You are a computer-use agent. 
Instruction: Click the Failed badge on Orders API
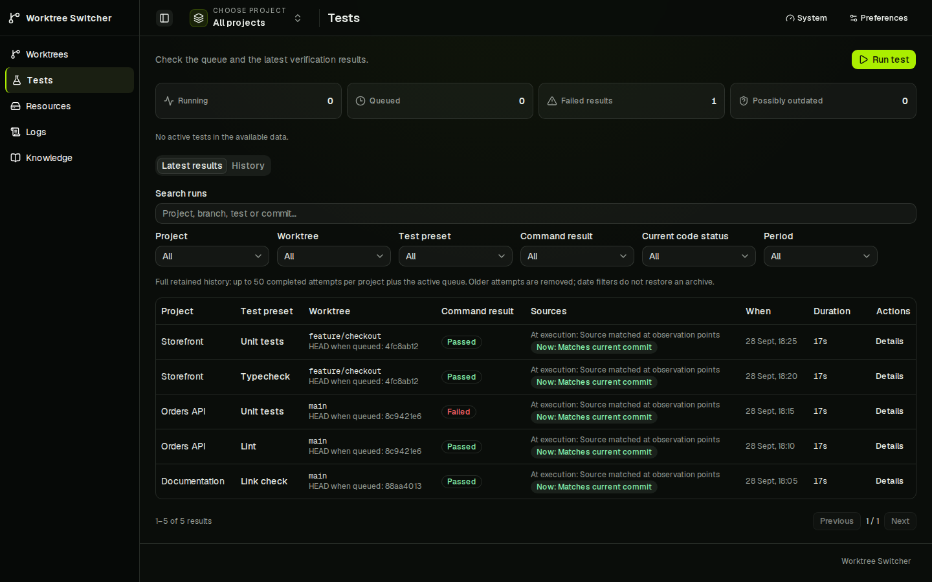point(459,412)
